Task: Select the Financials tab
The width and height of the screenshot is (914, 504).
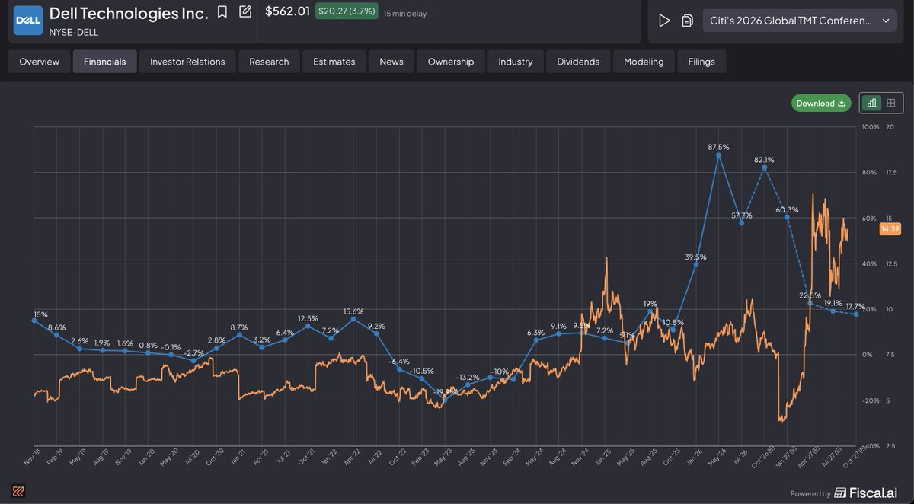Action: click(x=105, y=62)
